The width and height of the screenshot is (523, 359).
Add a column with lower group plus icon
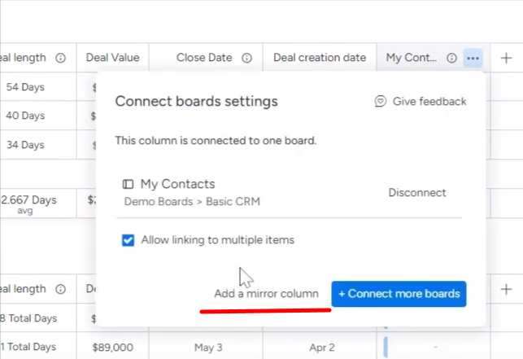pyautogui.click(x=506, y=289)
